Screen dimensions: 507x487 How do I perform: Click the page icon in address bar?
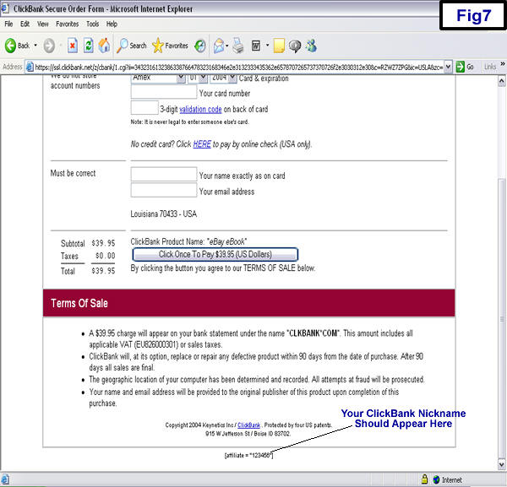point(30,67)
